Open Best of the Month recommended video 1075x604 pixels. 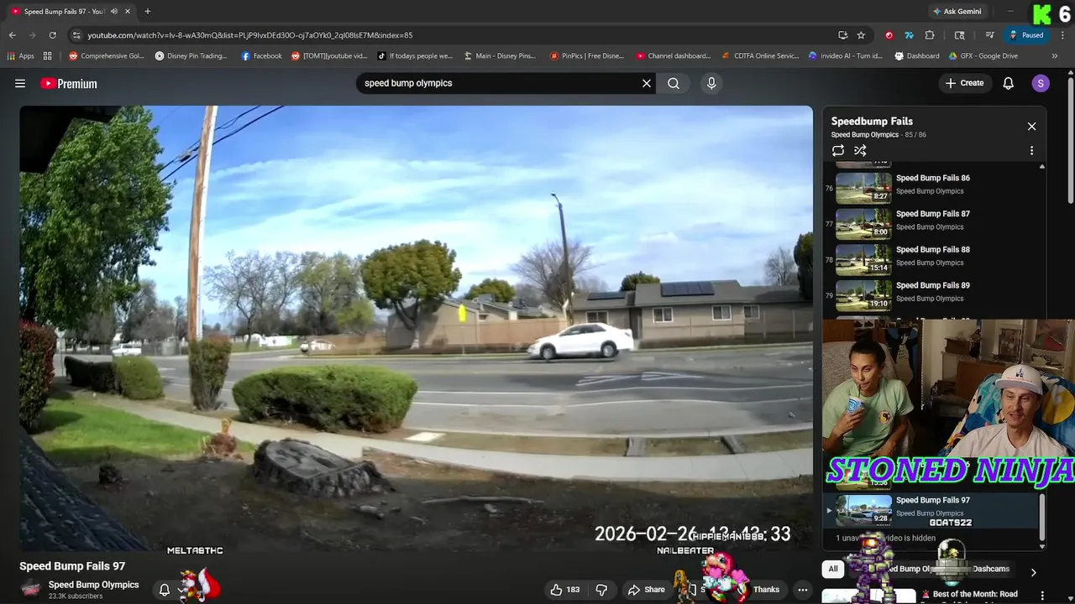click(974, 595)
